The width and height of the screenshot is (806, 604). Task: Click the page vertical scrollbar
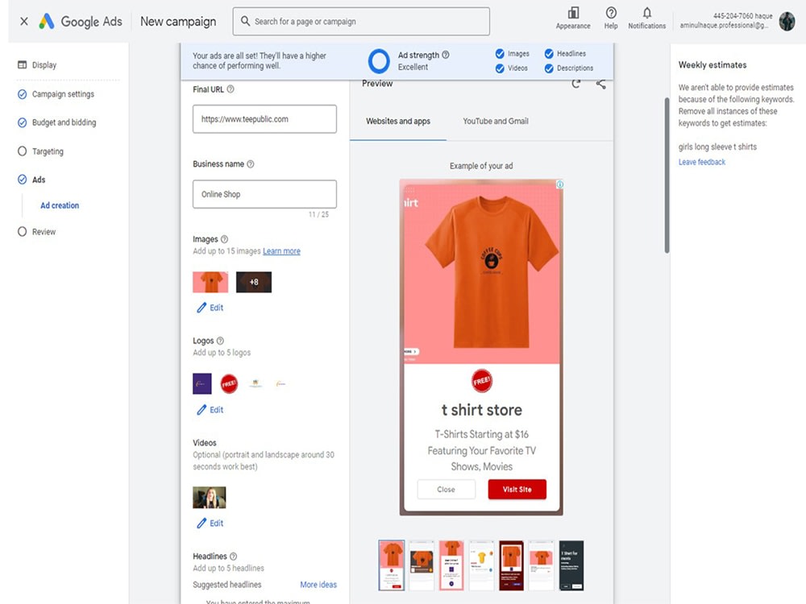(x=667, y=175)
